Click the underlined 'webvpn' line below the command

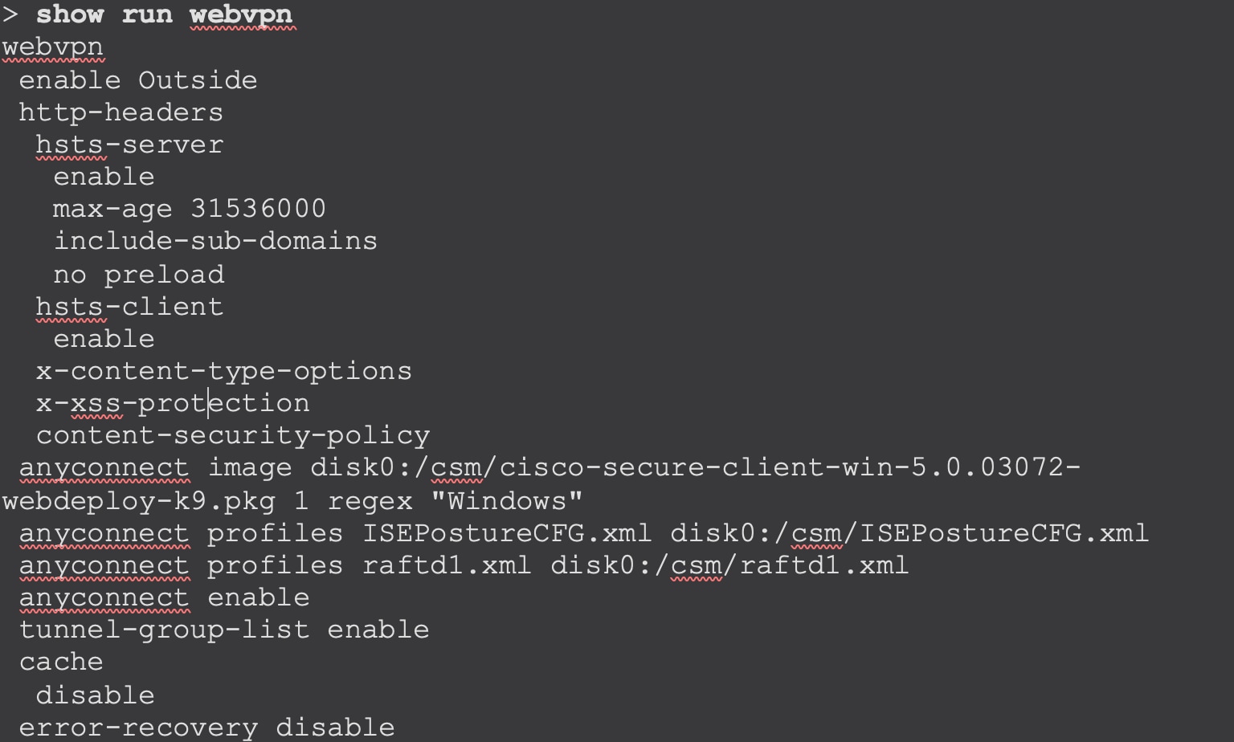click(53, 47)
